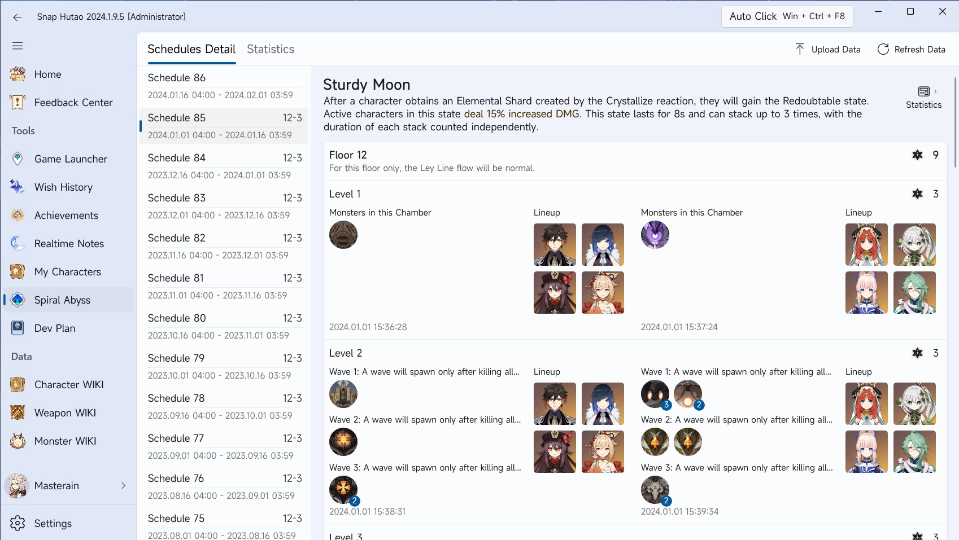959x540 pixels.
Task: Open the Home page icon
Action: click(x=18, y=74)
